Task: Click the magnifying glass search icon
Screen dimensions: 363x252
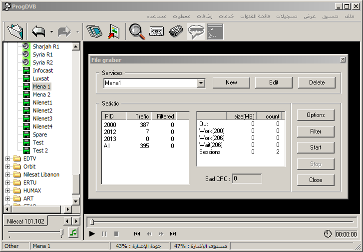Action: coord(137,31)
